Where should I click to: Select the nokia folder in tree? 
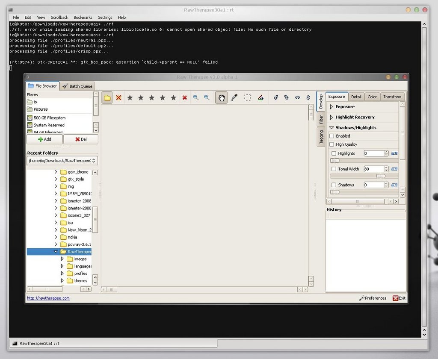click(72, 237)
